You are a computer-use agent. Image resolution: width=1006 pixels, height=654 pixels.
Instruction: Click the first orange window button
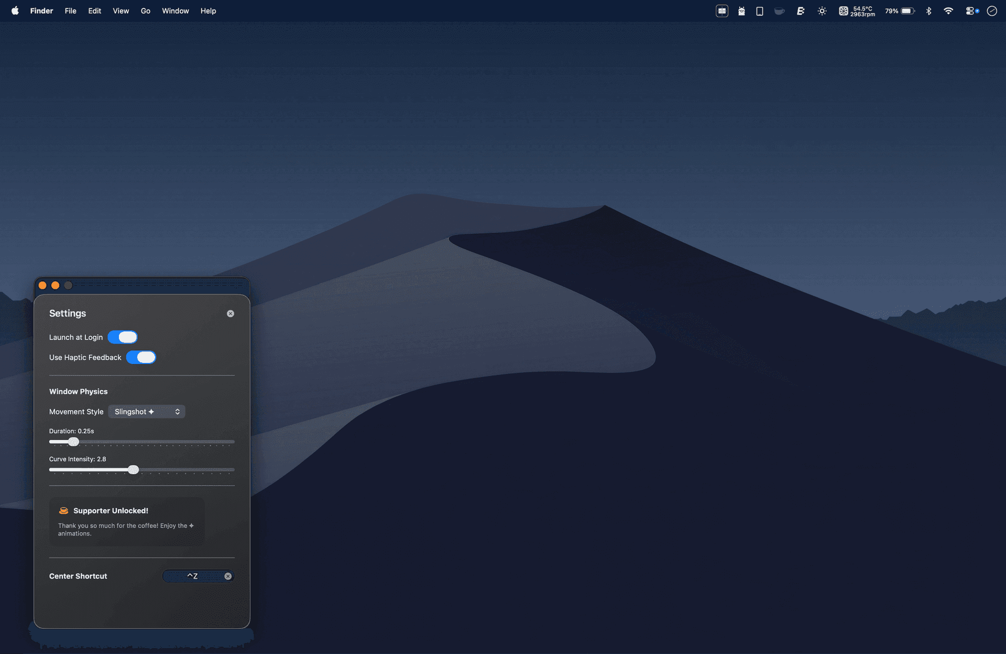43,286
